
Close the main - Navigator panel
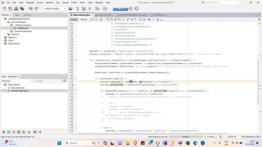coord(19,76)
